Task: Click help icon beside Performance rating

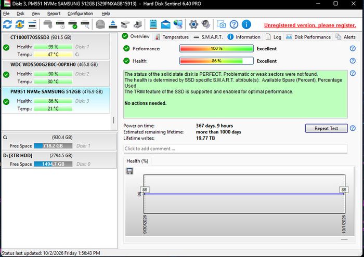Action: pyautogui.click(x=353, y=48)
